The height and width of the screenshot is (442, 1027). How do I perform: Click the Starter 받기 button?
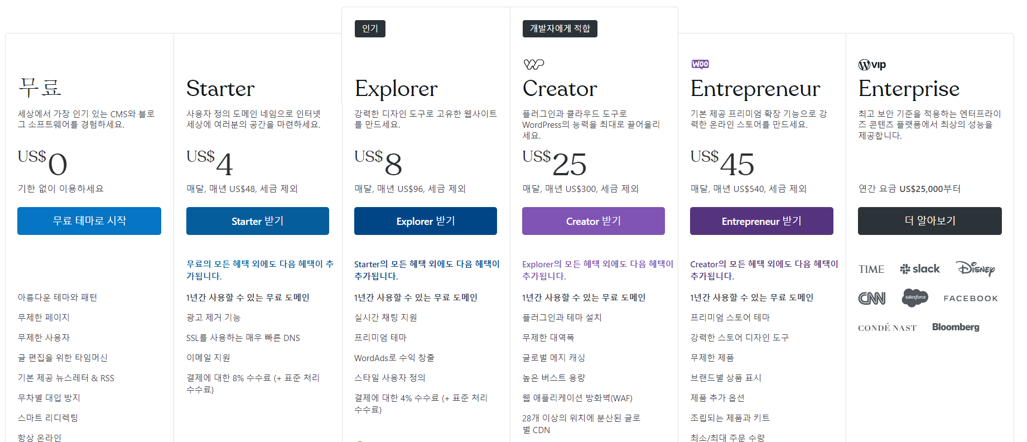coord(258,221)
